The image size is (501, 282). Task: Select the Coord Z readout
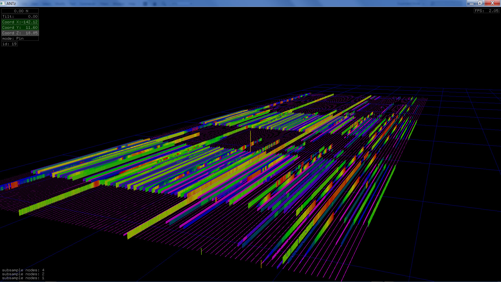tap(20, 33)
